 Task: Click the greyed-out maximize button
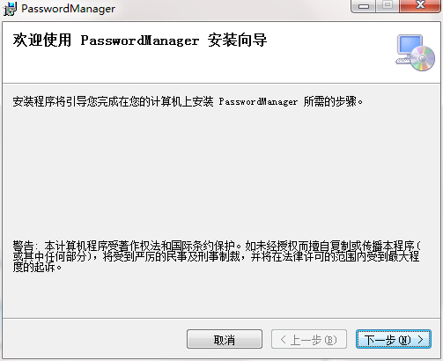(388, 6)
